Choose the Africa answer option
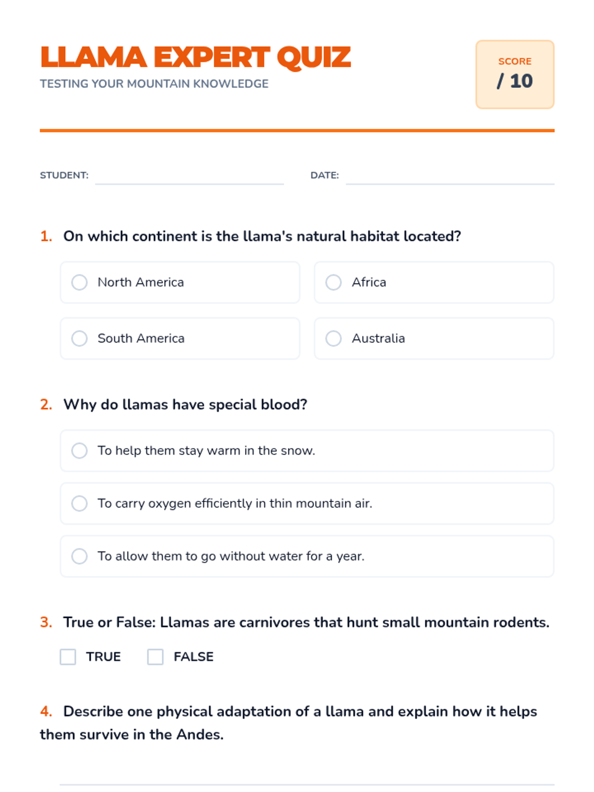 [x=333, y=282]
